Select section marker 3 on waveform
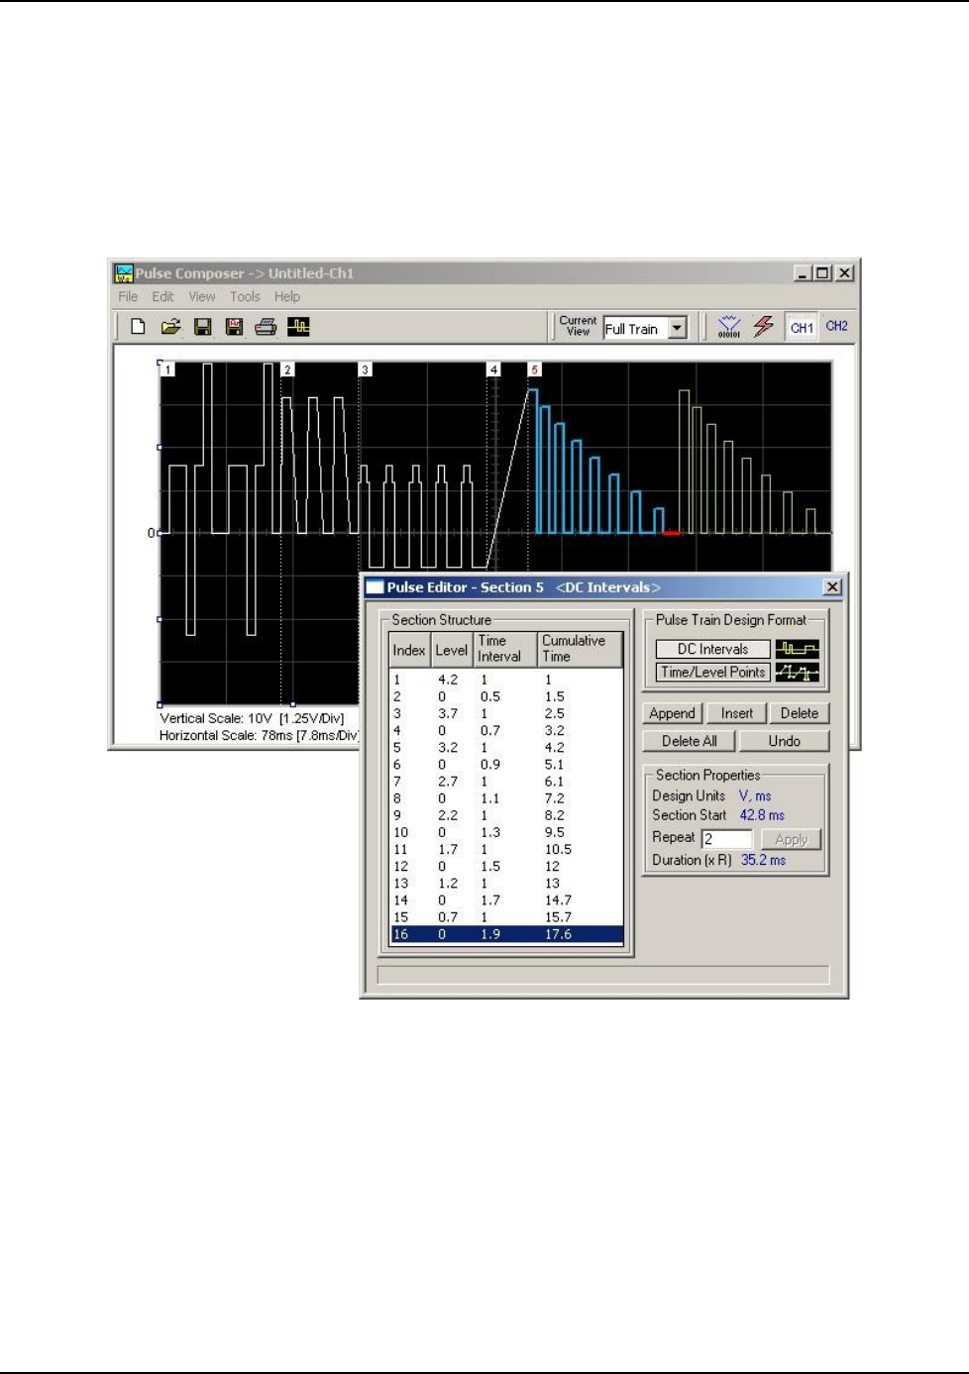Viewport: 969px width, 1374px height. point(365,370)
